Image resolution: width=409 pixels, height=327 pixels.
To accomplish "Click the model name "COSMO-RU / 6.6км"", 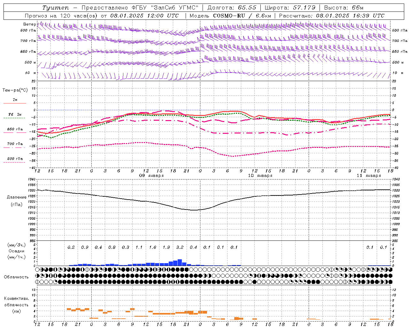I will coord(242,16).
